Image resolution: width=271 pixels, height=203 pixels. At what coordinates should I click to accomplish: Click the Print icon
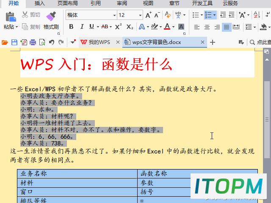click(33, 42)
